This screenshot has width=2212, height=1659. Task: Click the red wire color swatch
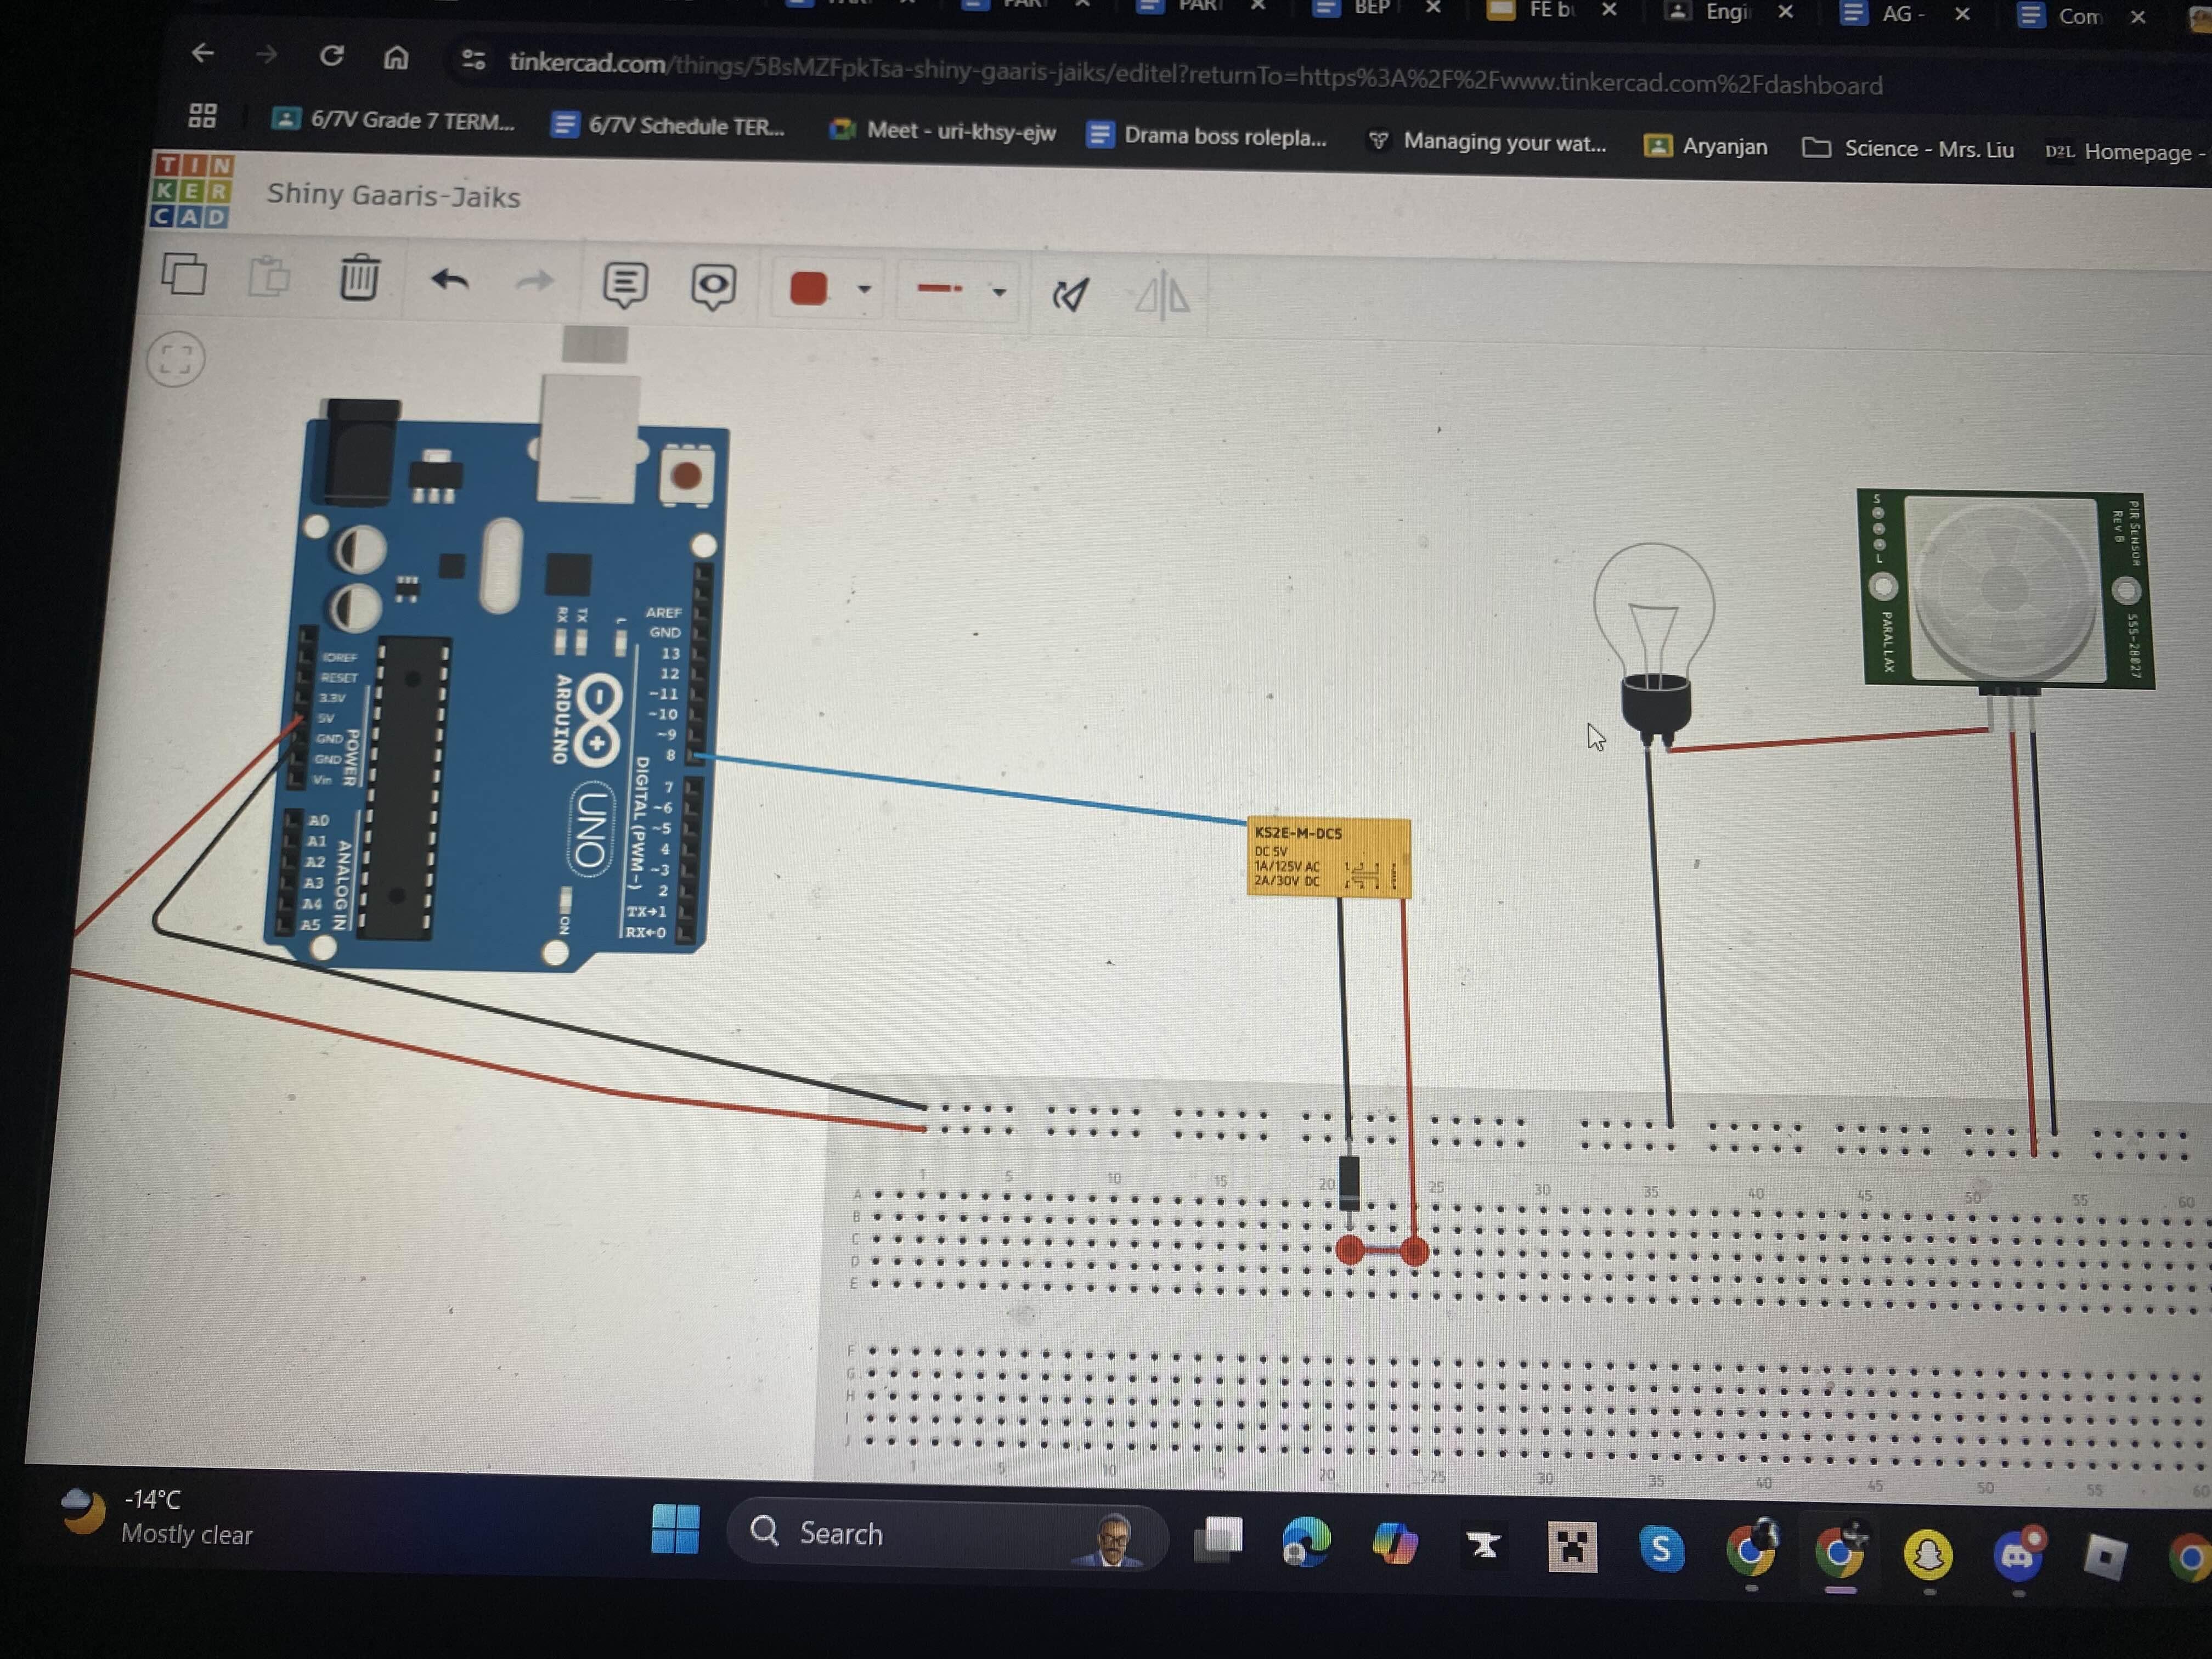[808, 288]
